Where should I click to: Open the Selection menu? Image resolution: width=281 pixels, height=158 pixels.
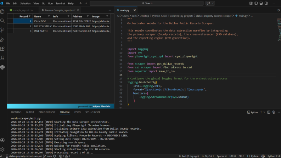pyautogui.click(x=25, y=3)
